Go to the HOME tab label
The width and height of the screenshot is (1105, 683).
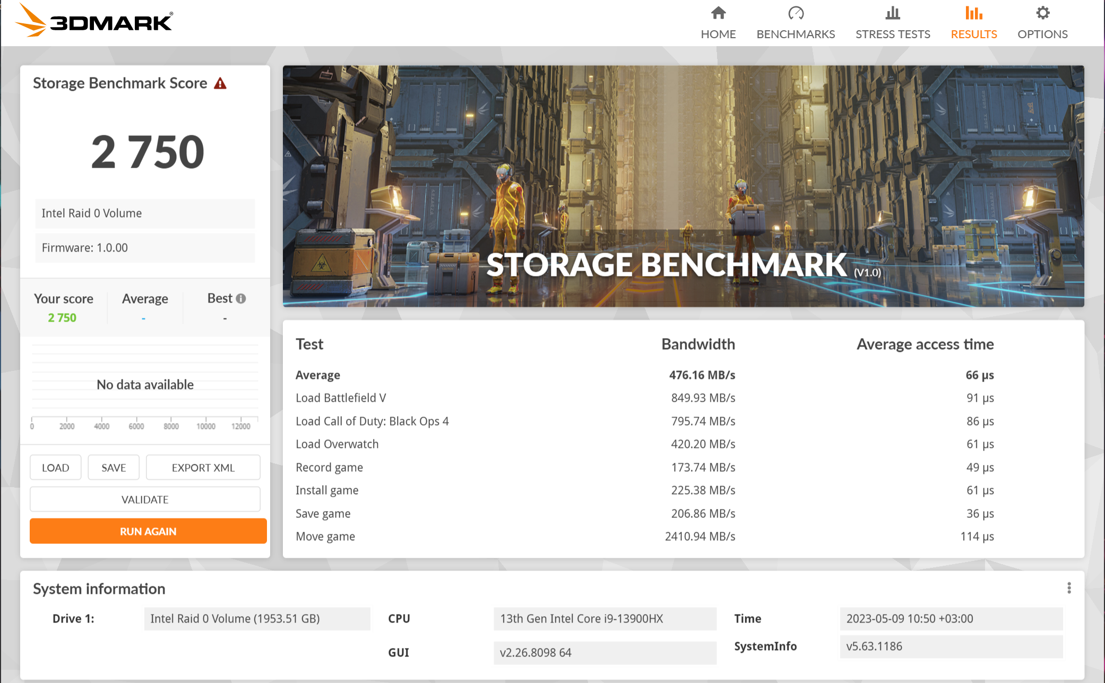tap(718, 34)
